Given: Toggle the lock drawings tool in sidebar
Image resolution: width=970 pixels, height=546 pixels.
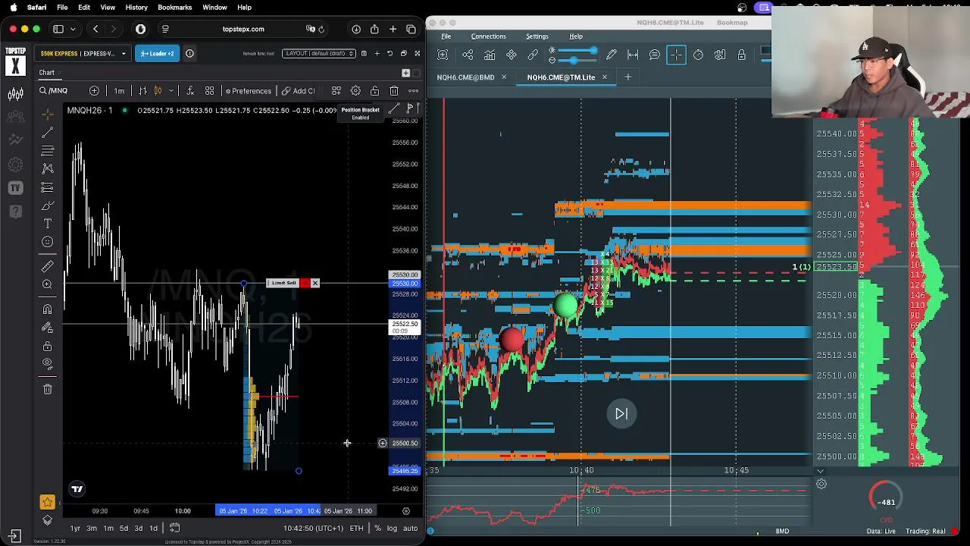Looking at the screenshot, I should click(48, 346).
